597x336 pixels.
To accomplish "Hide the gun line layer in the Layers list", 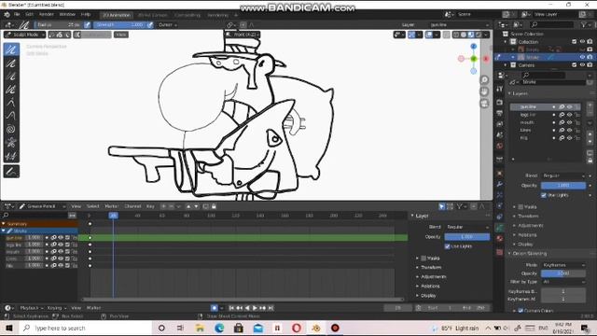I will pyautogui.click(x=570, y=107).
